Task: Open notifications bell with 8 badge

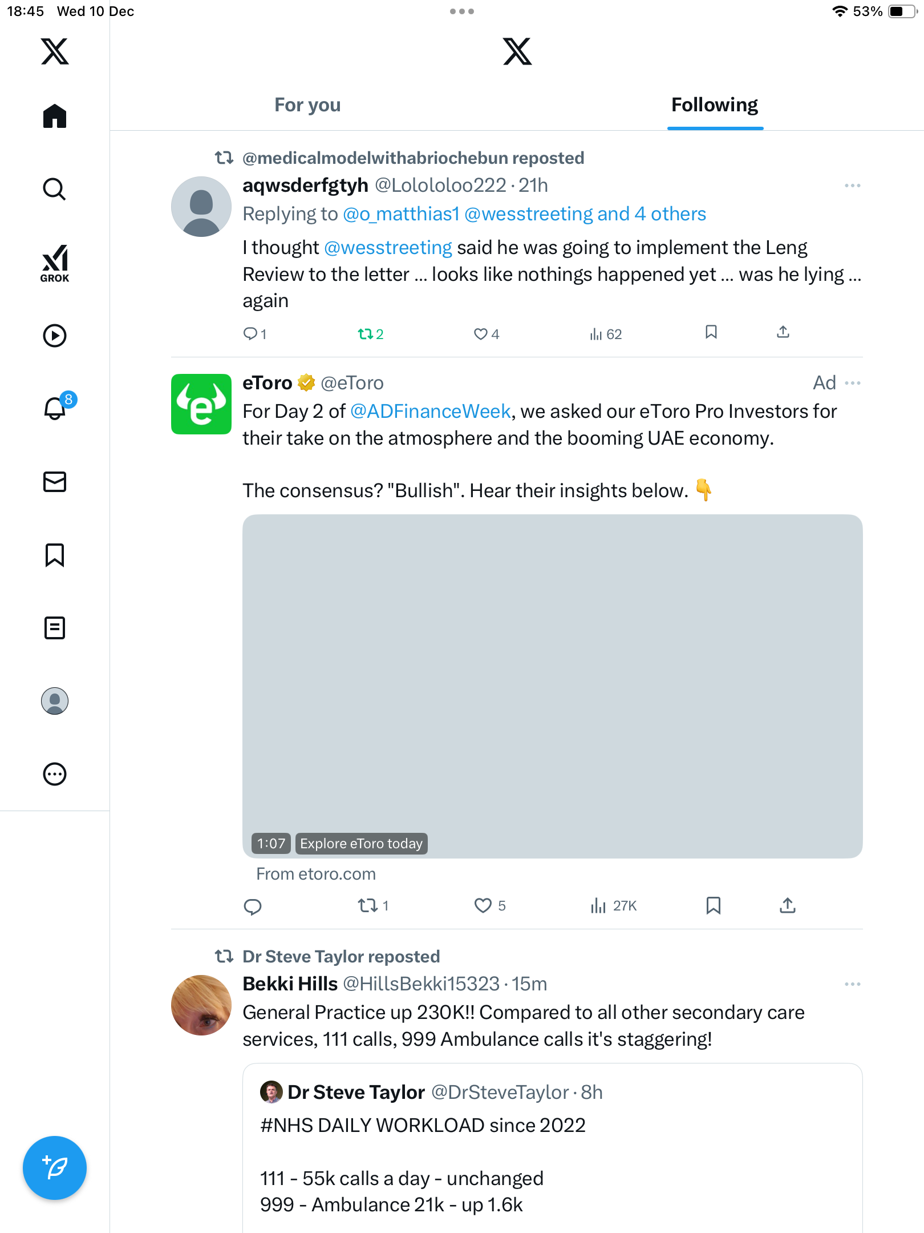Action: point(55,408)
